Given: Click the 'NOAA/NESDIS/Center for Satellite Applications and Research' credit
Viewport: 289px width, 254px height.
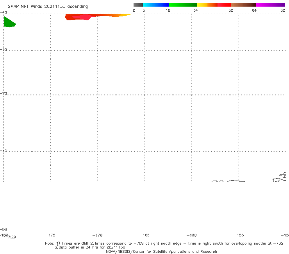Looking at the screenshot, I should point(161,251).
